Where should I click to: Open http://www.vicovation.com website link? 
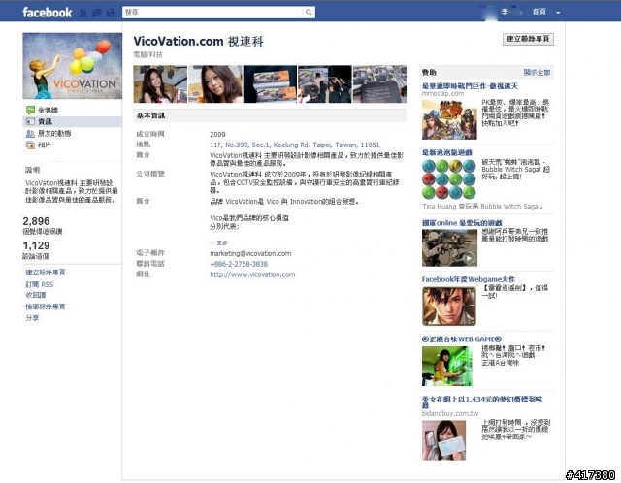click(x=252, y=274)
